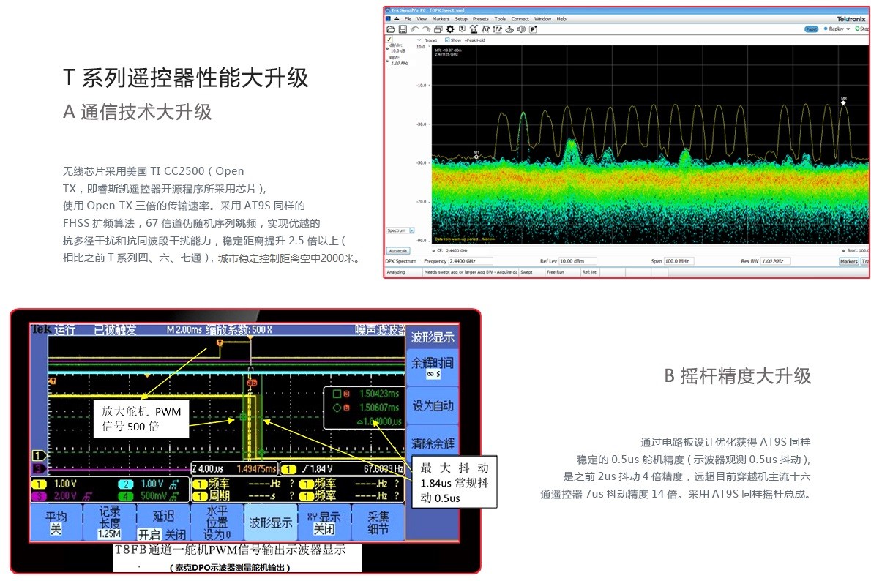Select oscilloscope bottom '波形显示' button

point(271,522)
